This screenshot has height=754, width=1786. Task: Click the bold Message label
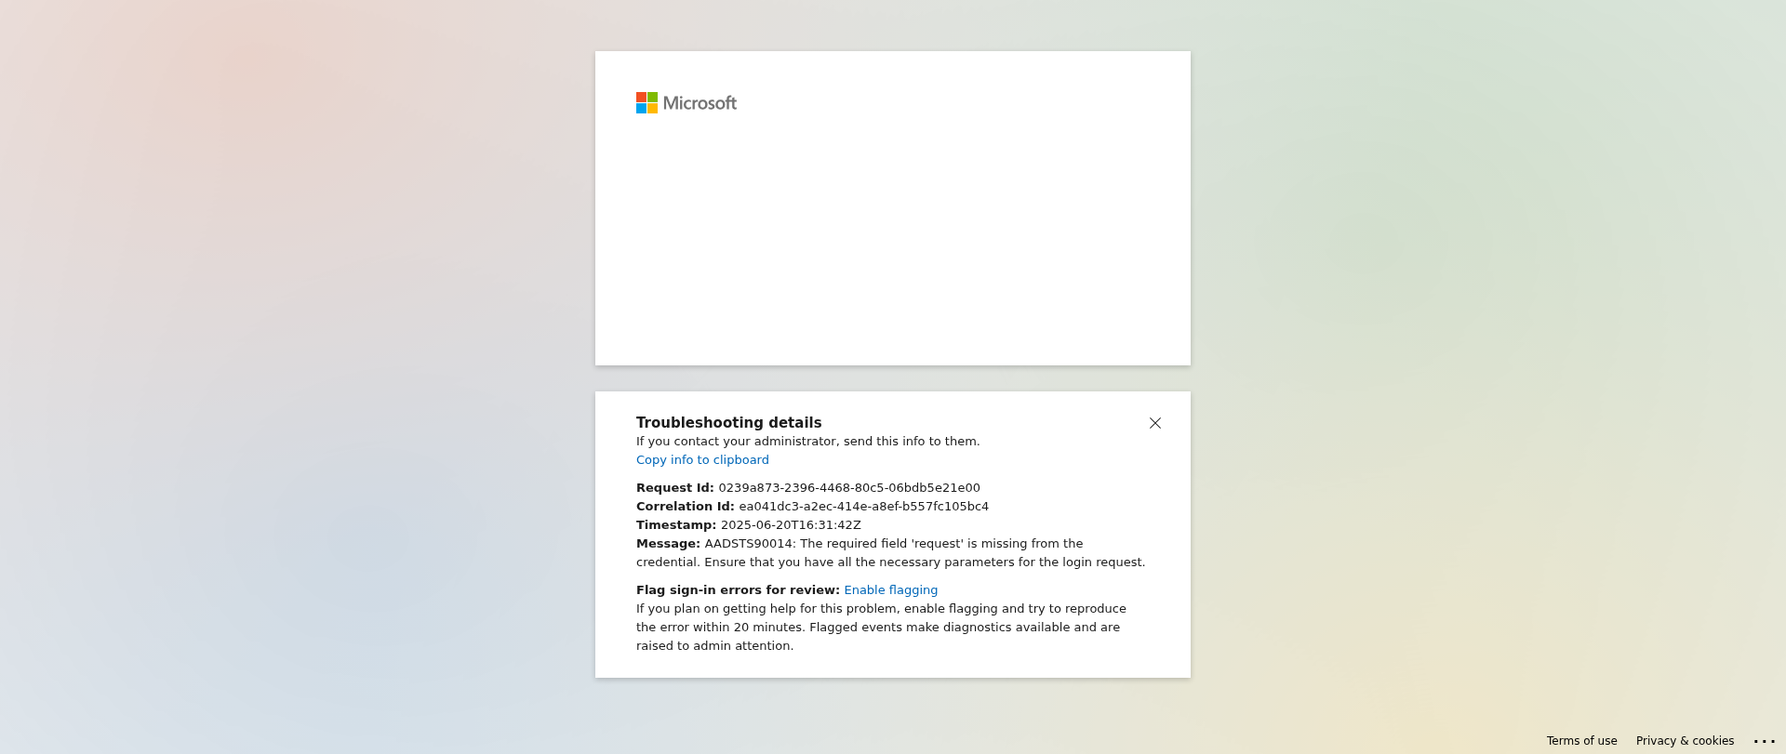click(668, 544)
